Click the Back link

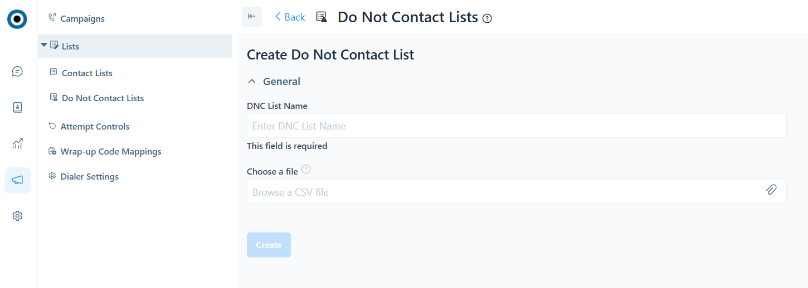click(290, 17)
